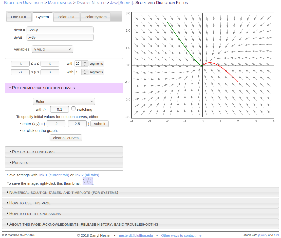This screenshot has width=281, height=238.
Task: Open the Polar system tab
Action: pos(96,17)
